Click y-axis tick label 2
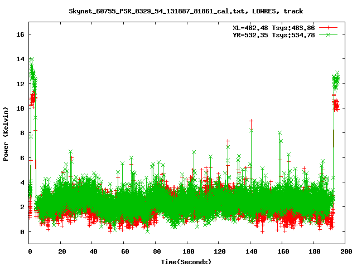Viewport: 357px width, 267px height. (22, 207)
